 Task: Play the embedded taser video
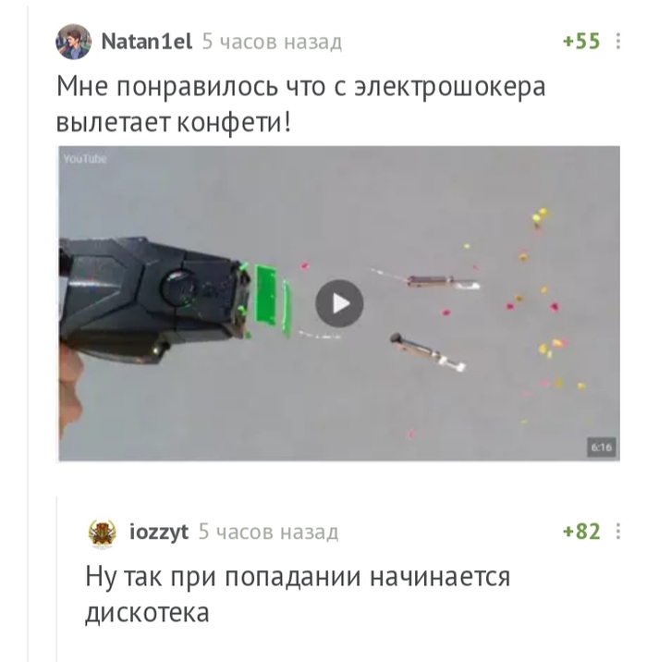point(339,303)
